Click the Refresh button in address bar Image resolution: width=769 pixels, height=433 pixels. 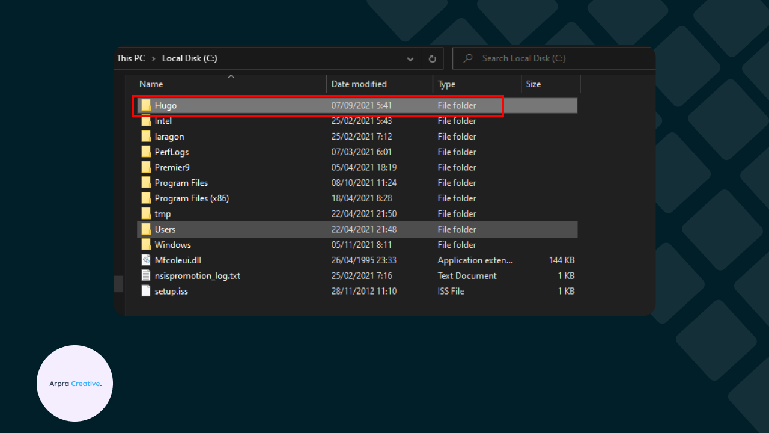point(432,59)
